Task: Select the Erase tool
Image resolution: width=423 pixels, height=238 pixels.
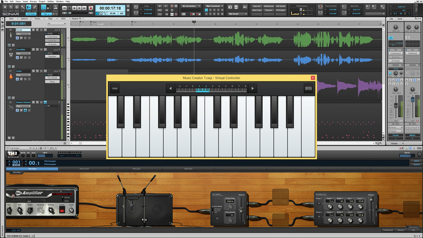Action: [34, 7]
